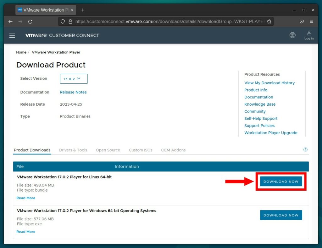The width and height of the screenshot is (322, 248).
Task: Click the release date 2023-04-25
Action: [71, 104]
